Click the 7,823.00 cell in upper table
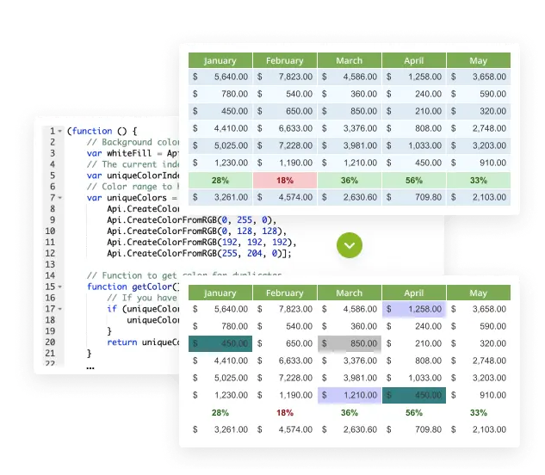The width and height of the screenshot is (545, 475). (285, 77)
